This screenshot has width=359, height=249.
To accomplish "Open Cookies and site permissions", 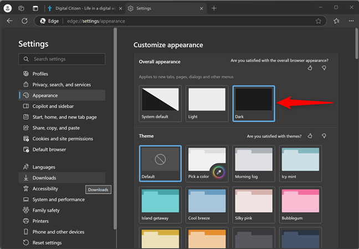I will coord(62,138).
